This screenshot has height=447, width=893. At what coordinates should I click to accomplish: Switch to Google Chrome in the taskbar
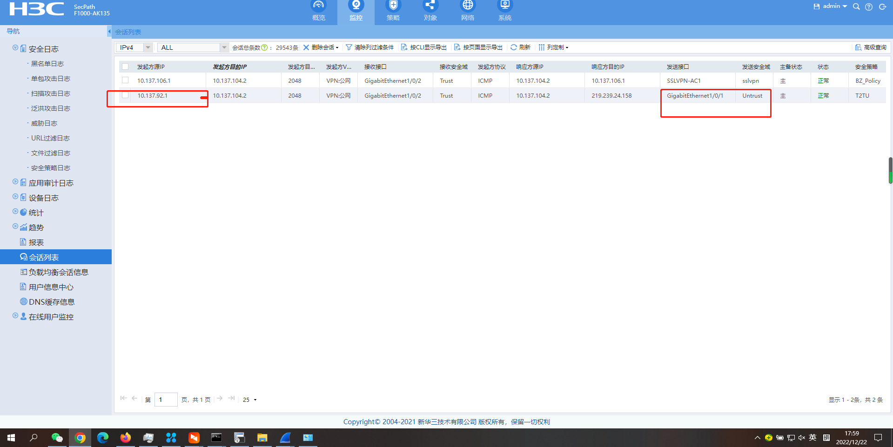coord(80,438)
